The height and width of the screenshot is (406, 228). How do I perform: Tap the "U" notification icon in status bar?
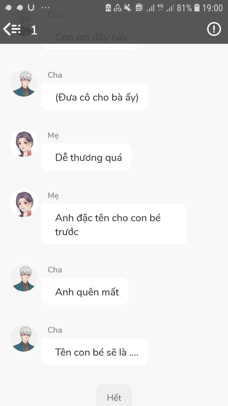tap(31, 8)
